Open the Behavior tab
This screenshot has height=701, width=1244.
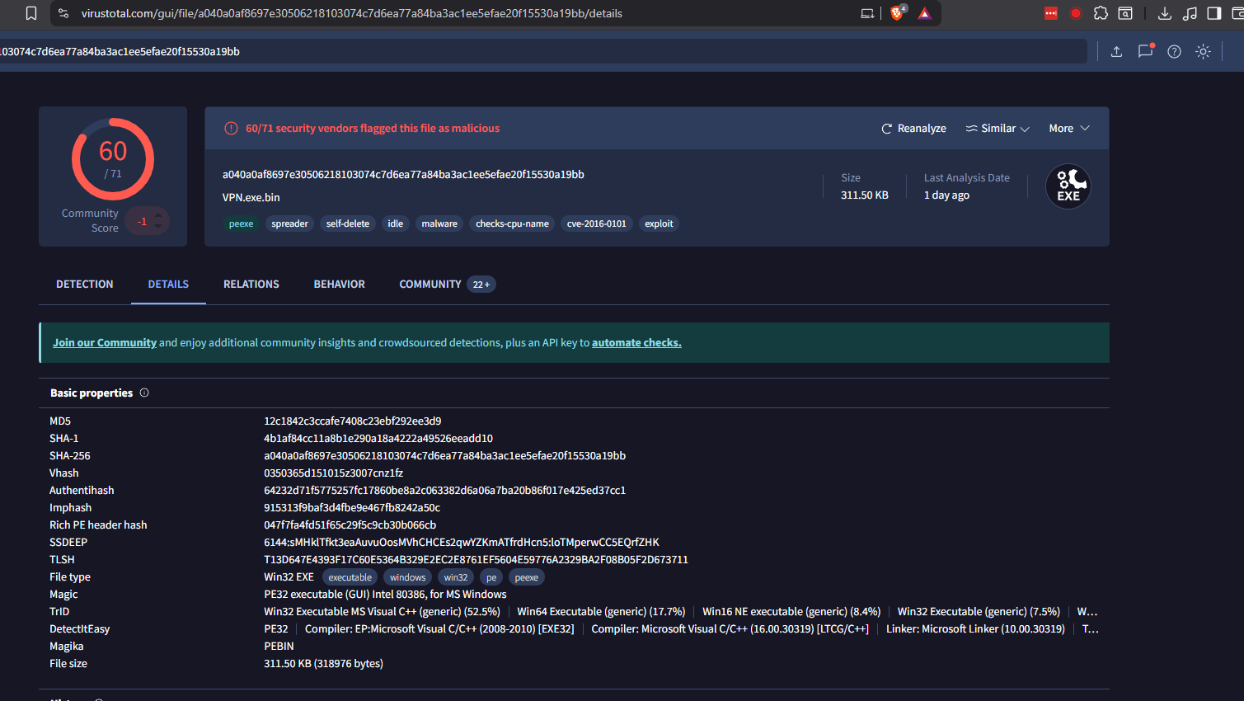pyautogui.click(x=339, y=284)
